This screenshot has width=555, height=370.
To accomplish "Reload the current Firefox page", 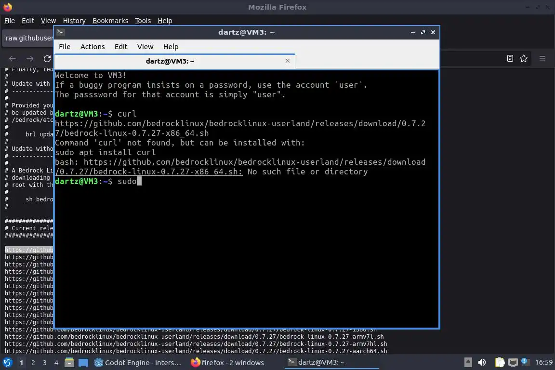I will (47, 58).
